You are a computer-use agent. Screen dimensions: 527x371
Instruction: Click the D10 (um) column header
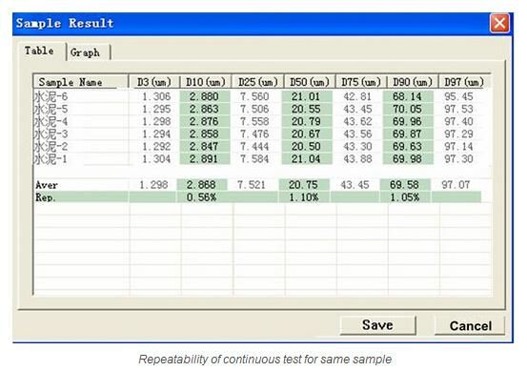[x=206, y=82]
